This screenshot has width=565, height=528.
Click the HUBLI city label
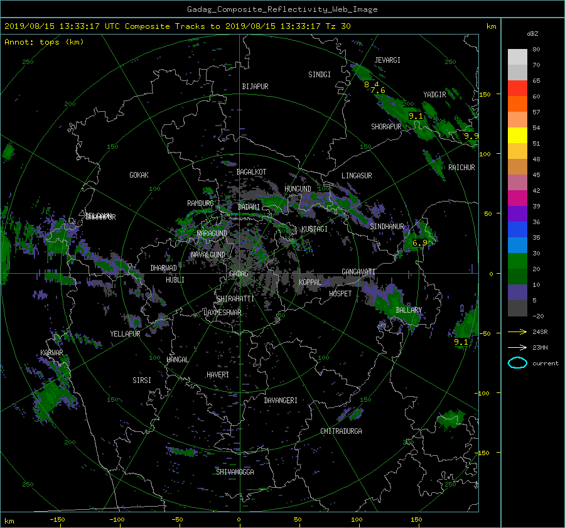coord(175,279)
